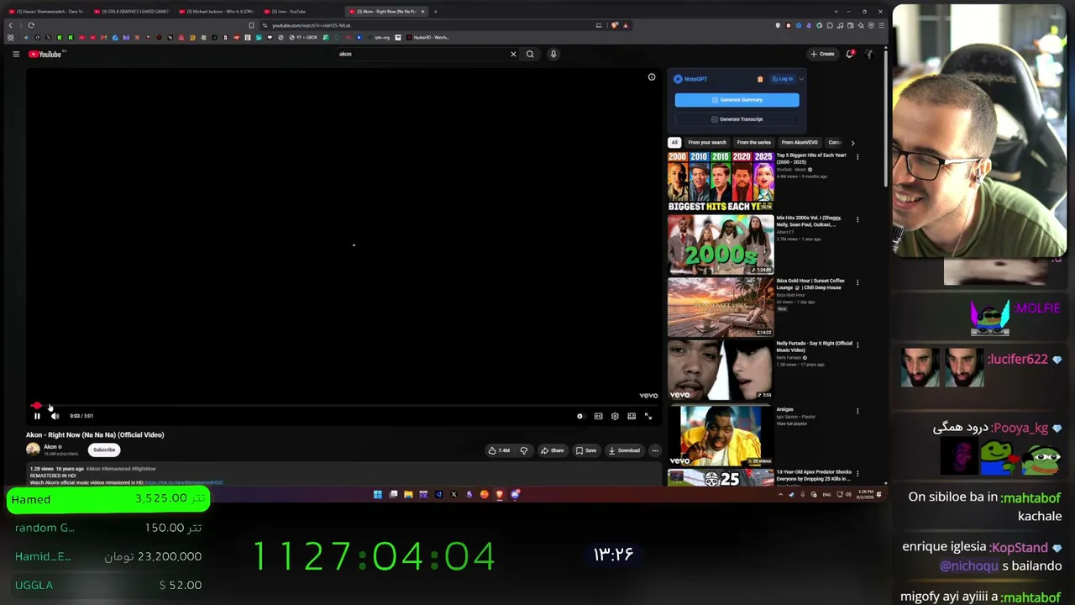Show the video info card icon
The image size is (1075, 605).
[x=652, y=77]
